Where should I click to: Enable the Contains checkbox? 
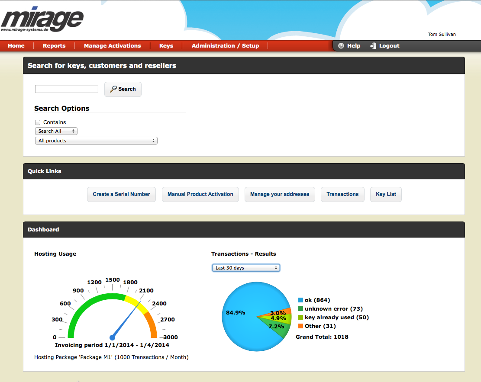[38, 122]
